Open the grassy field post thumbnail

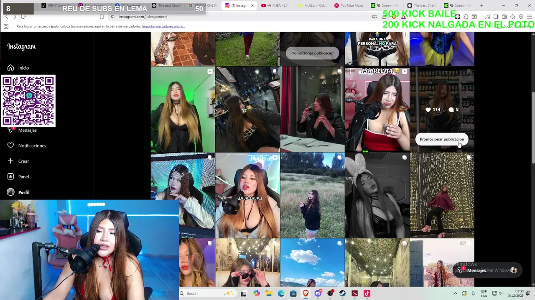point(312,195)
